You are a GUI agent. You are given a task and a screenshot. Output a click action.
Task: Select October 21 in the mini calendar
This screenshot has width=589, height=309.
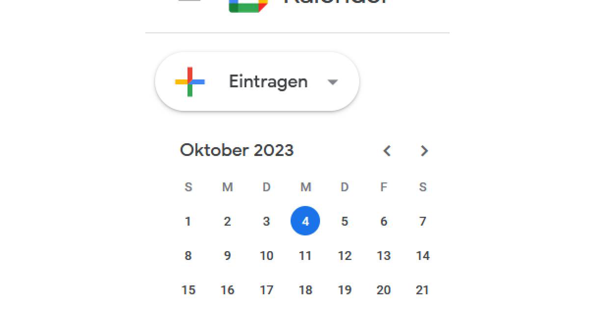click(x=423, y=290)
